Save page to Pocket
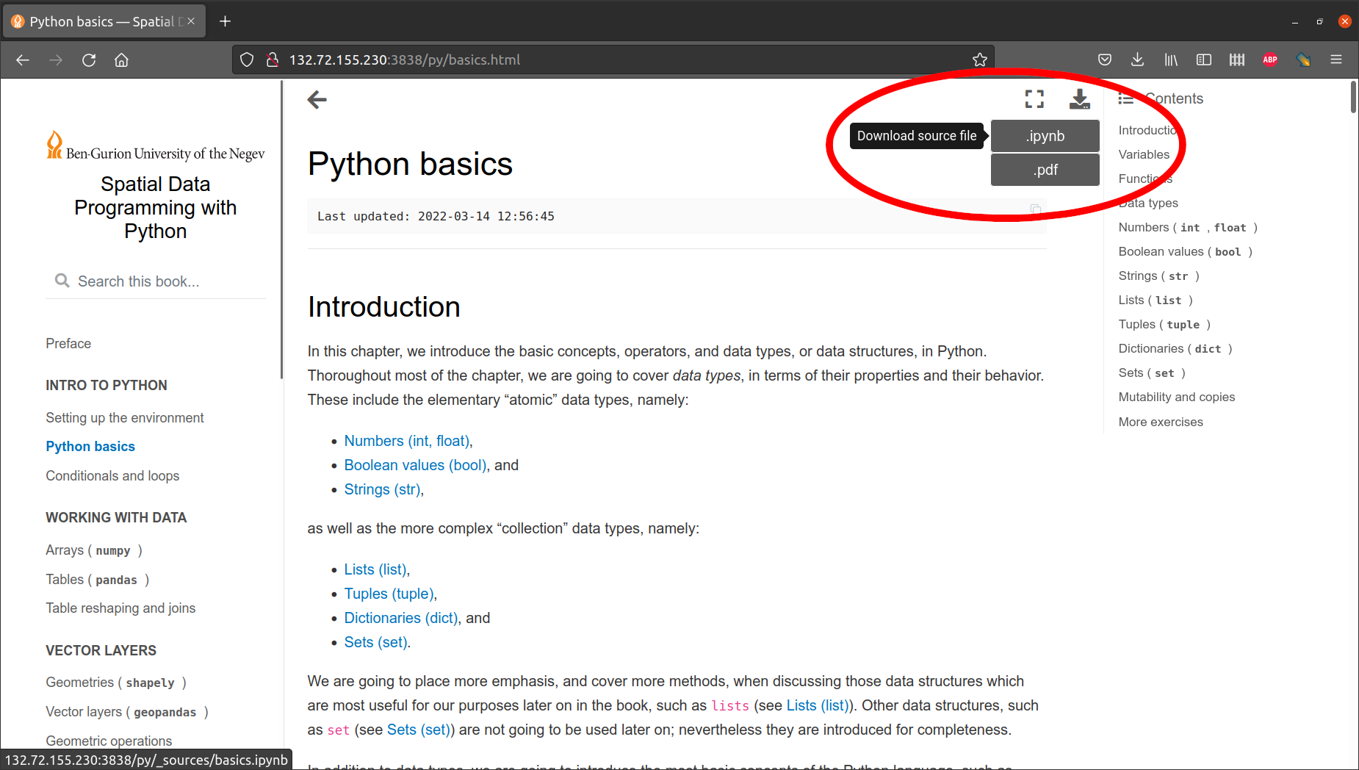This screenshot has width=1359, height=770. click(1104, 60)
